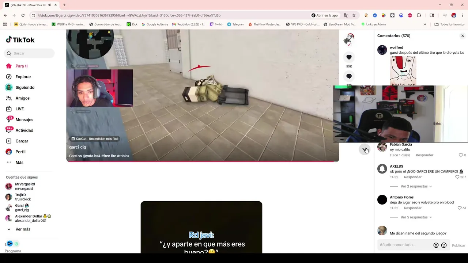Viewport: 468px width, 263px height.
Task: Open Todos los favoritos folder
Action: tap(449, 24)
